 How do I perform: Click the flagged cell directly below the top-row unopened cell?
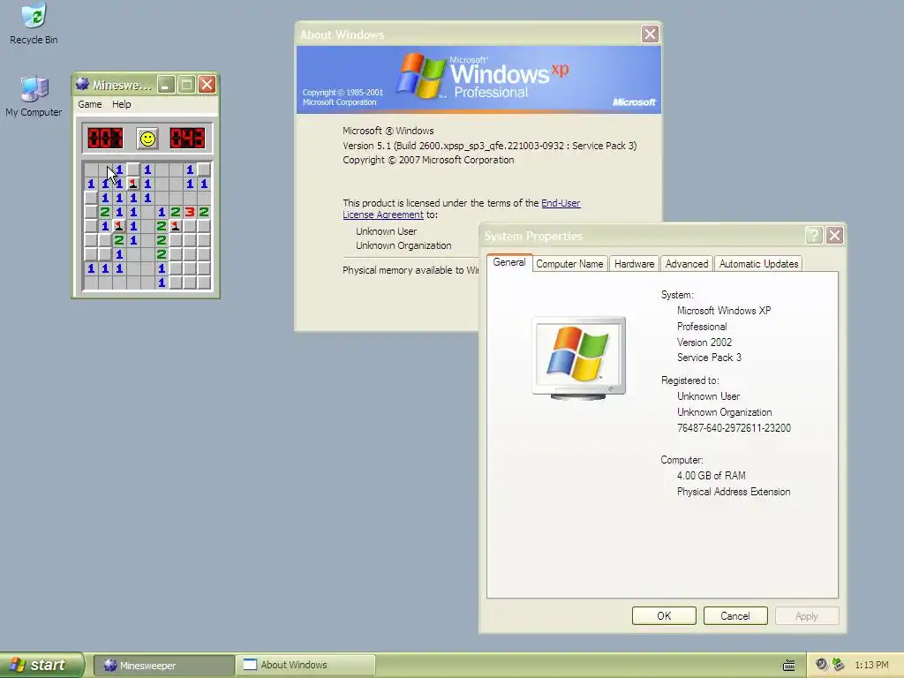133,184
